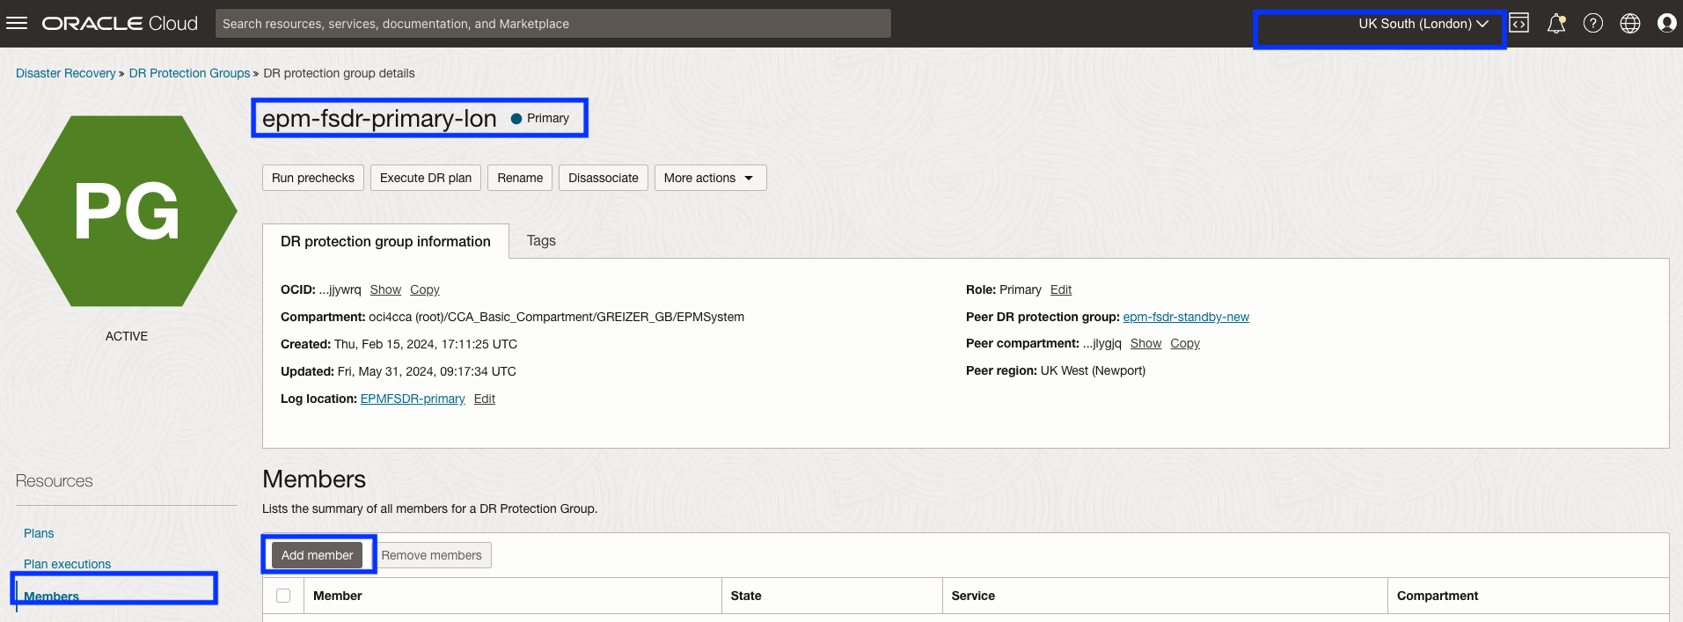This screenshot has width=1683, height=622.
Task: Click the Execute DR plan button
Action: pos(426,178)
